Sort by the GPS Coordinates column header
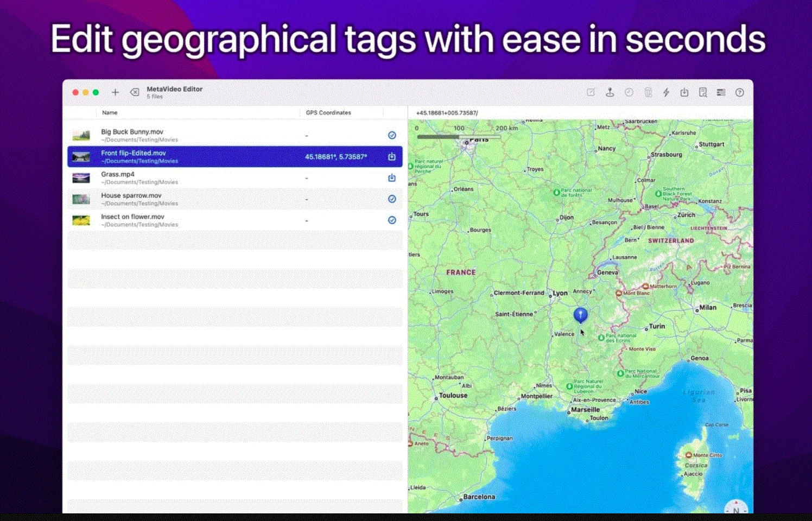Viewport: 812px width, 521px height. pyautogui.click(x=328, y=112)
